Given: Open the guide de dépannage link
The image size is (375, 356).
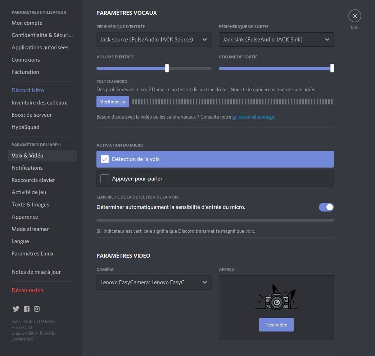Looking at the screenshot, I should [253, 117].
